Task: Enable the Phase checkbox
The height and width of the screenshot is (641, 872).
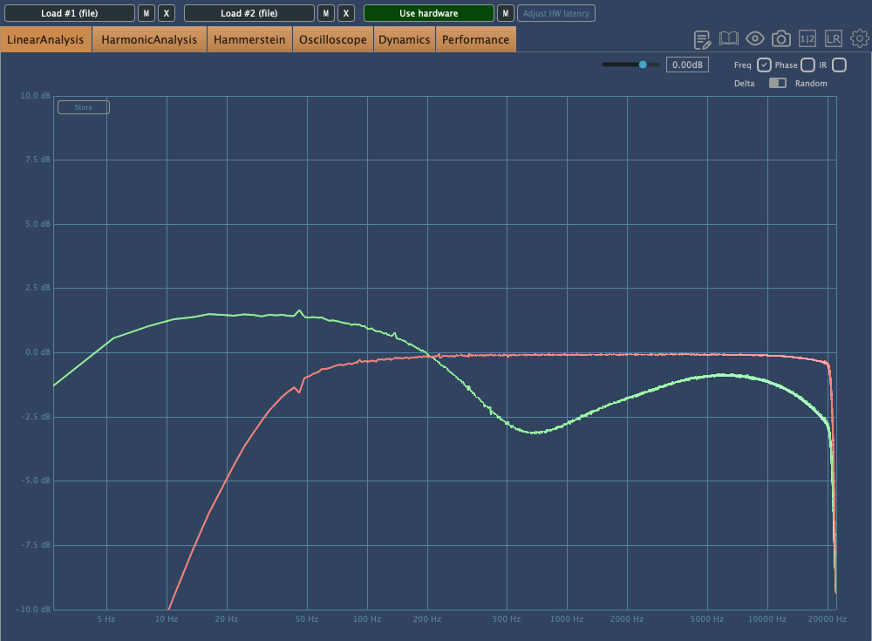Action: coord(807,65)
